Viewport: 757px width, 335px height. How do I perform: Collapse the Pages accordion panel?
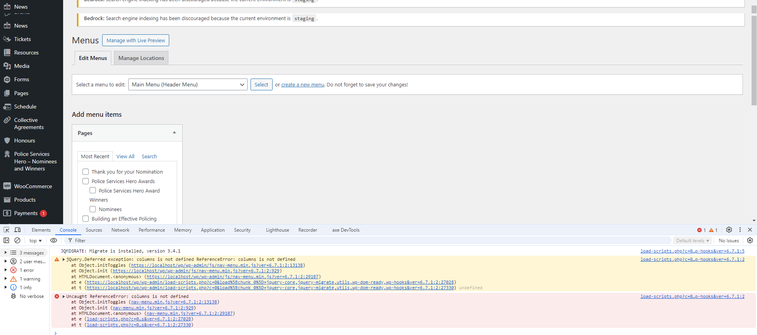pyautogui.click(x=174, y=133)
